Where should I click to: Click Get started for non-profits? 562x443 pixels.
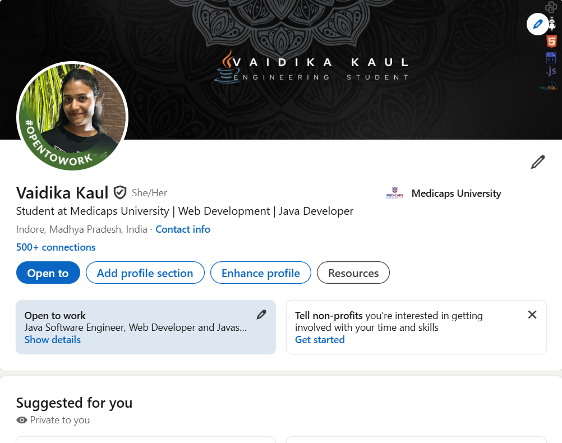(320, 340)
